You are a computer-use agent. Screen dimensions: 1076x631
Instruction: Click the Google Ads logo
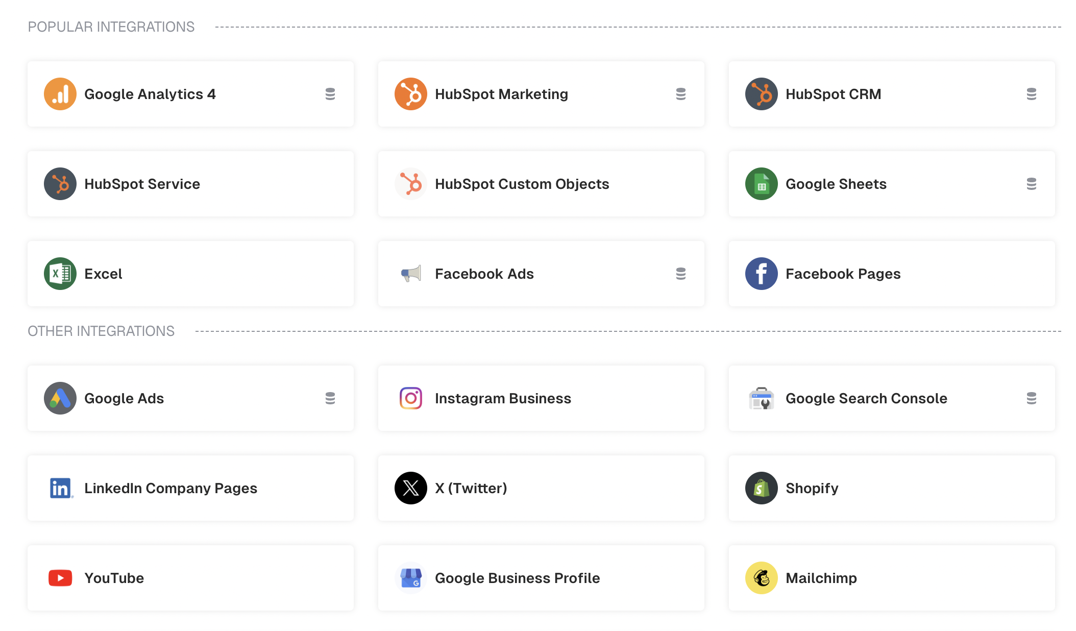[x=60, y=398]
